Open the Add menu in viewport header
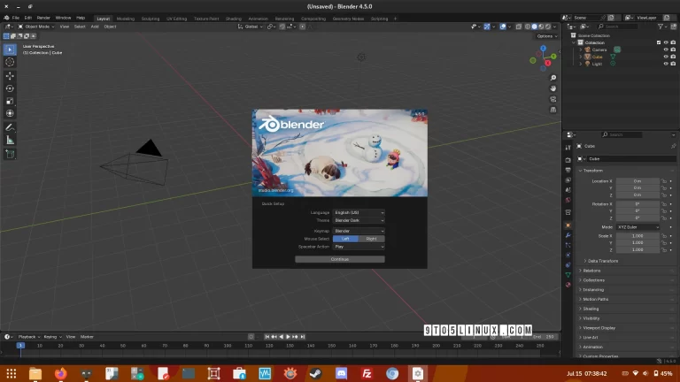The image size is (680, 382). 95,27
